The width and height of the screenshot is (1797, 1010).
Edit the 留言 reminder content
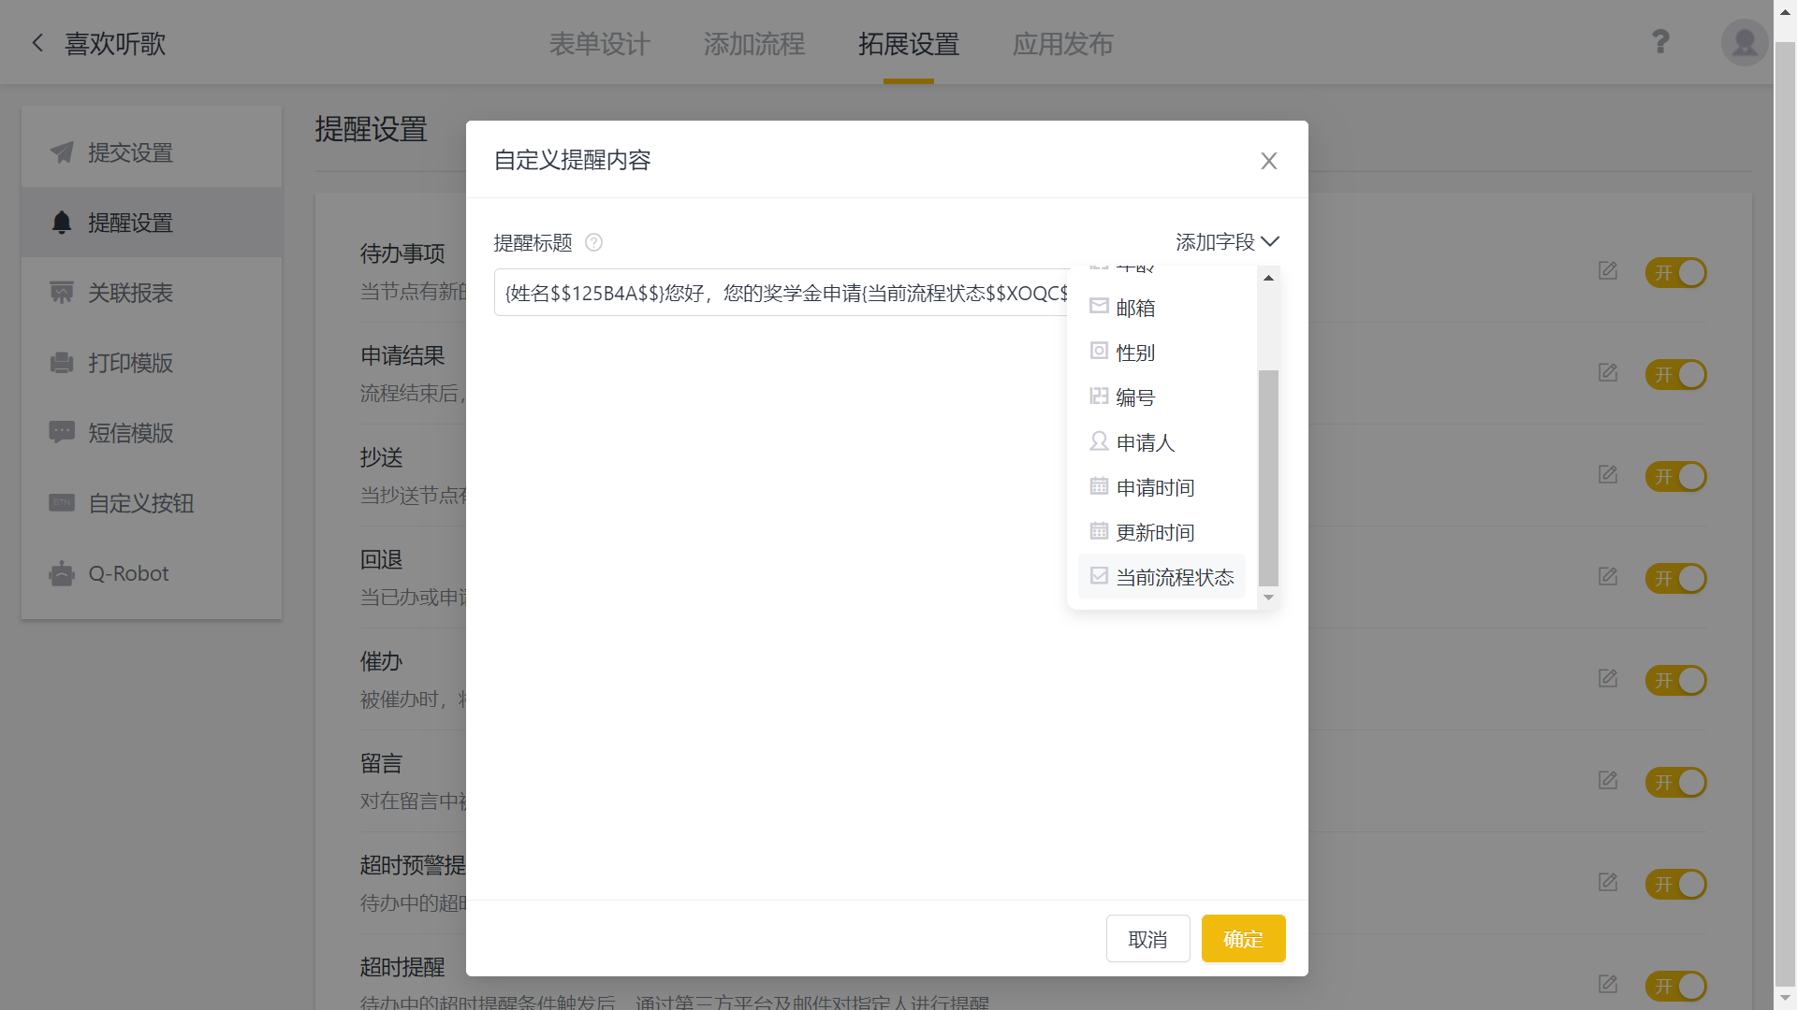[1608, 781]
